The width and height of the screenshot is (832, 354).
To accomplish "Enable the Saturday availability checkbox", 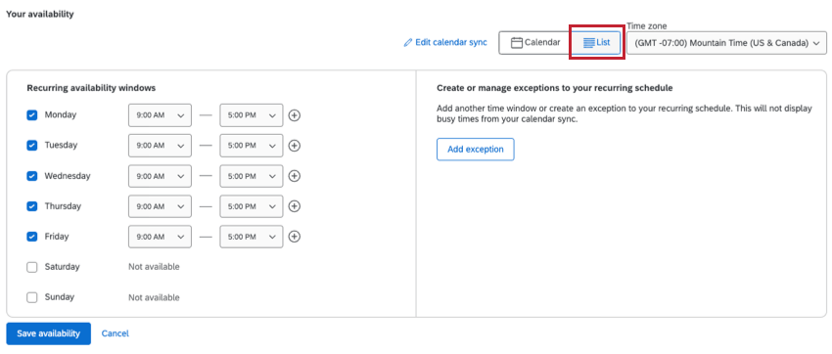I will point(32,267).
